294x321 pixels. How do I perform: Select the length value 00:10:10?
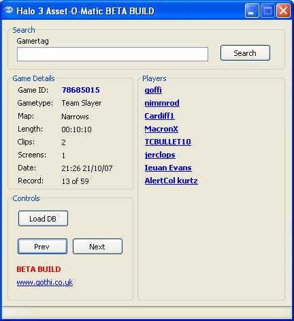(77, 129)
